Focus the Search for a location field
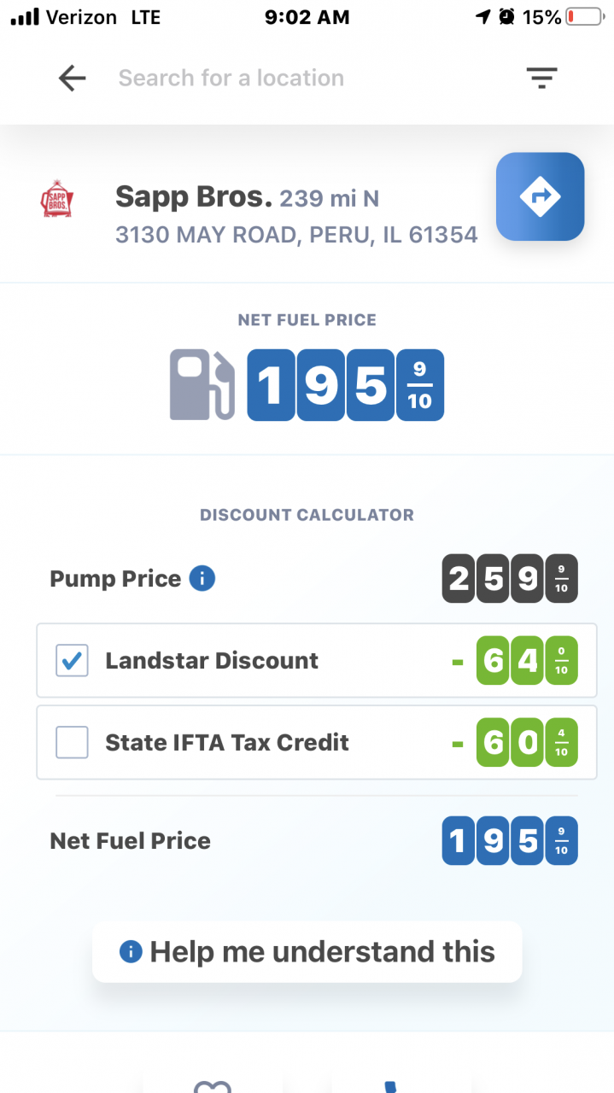 point(231,79)
